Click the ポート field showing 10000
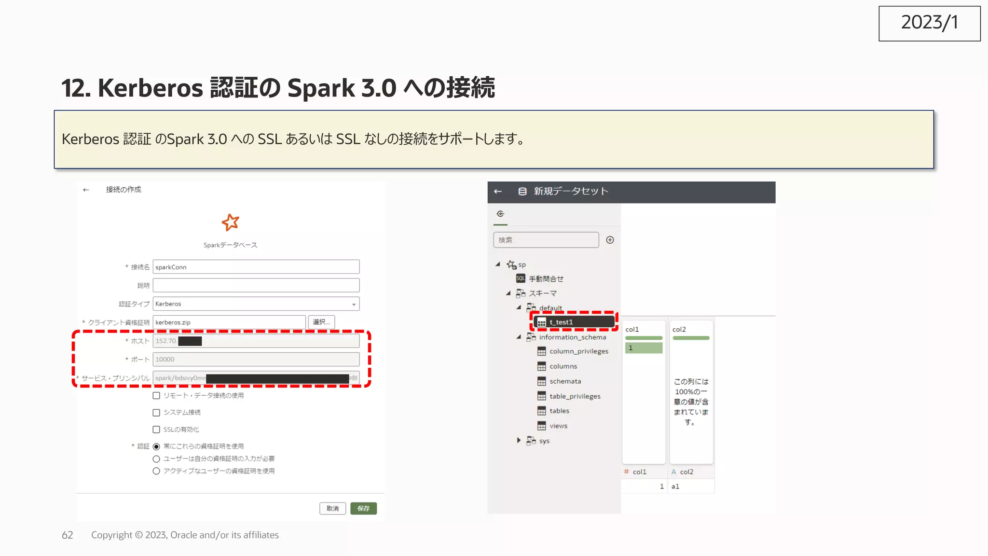 256,360
